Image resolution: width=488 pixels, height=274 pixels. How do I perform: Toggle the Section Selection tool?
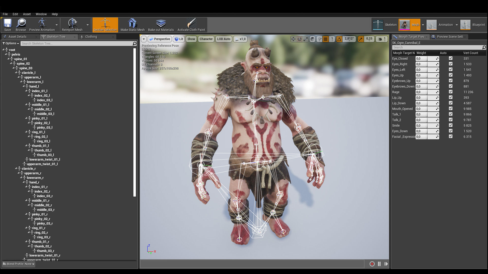pyautogui.click(x=105, y=25)
